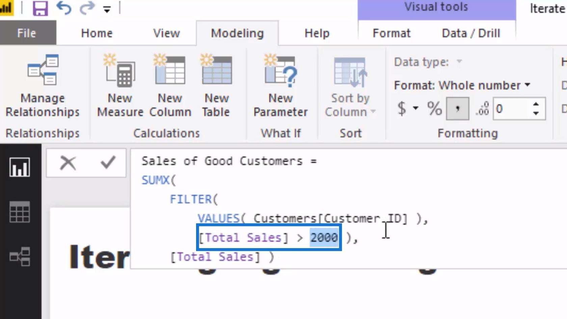Create a New Table
The image size is (567, 319).
[216, 86]
